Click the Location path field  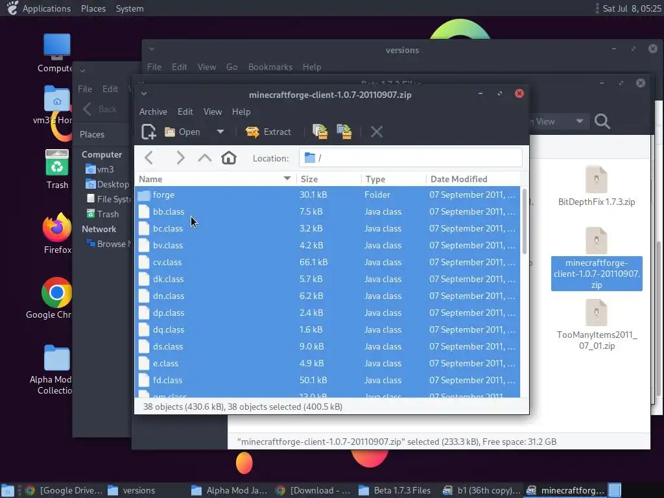(x=410, y=158)
